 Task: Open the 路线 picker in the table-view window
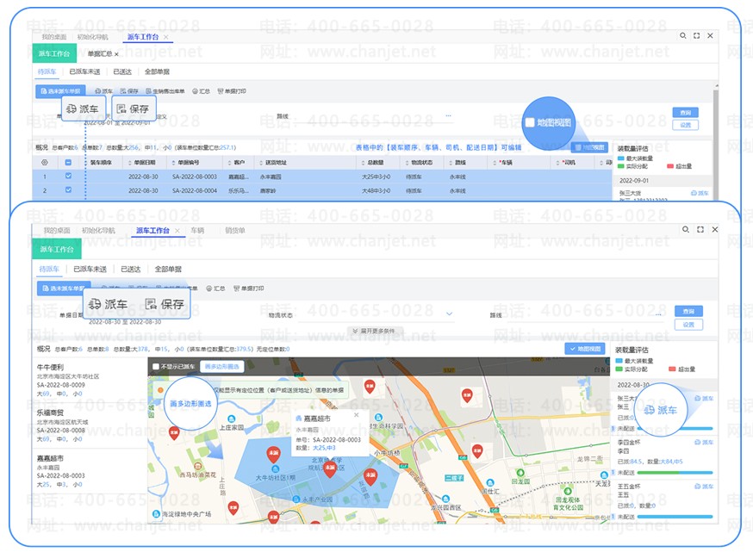[x=448, y=115]
